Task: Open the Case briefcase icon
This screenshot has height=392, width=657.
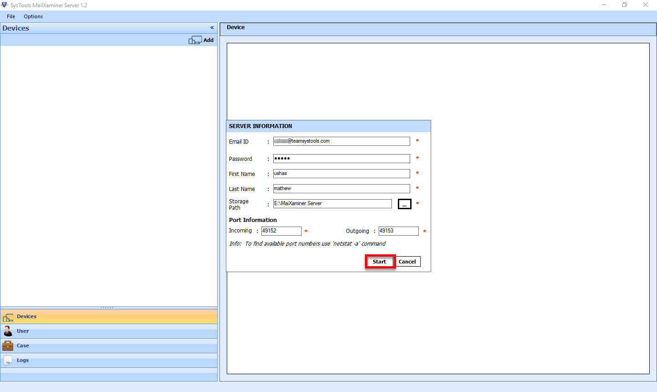Action: point(8,346)
